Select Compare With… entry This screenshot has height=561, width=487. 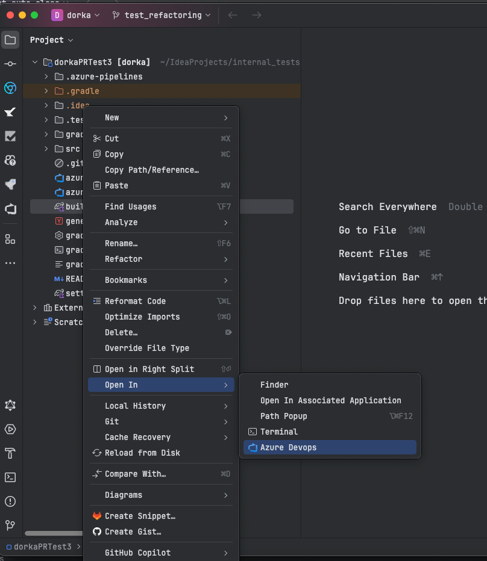(161, 474)
